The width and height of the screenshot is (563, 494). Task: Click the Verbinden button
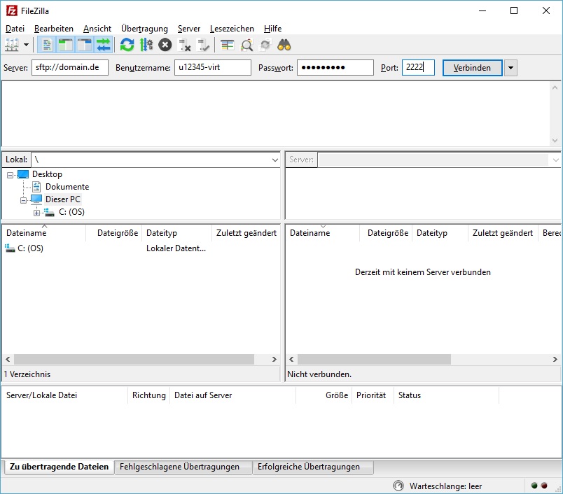point(472,68)
